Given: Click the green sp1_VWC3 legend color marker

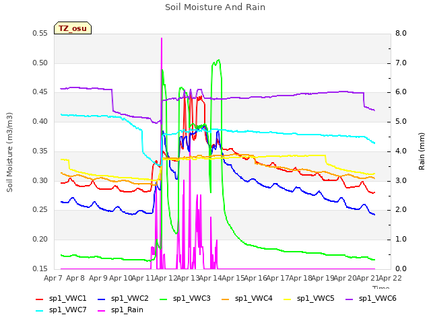Looking at the screenshot, I should pyautogui.click(x=164, y=299).
